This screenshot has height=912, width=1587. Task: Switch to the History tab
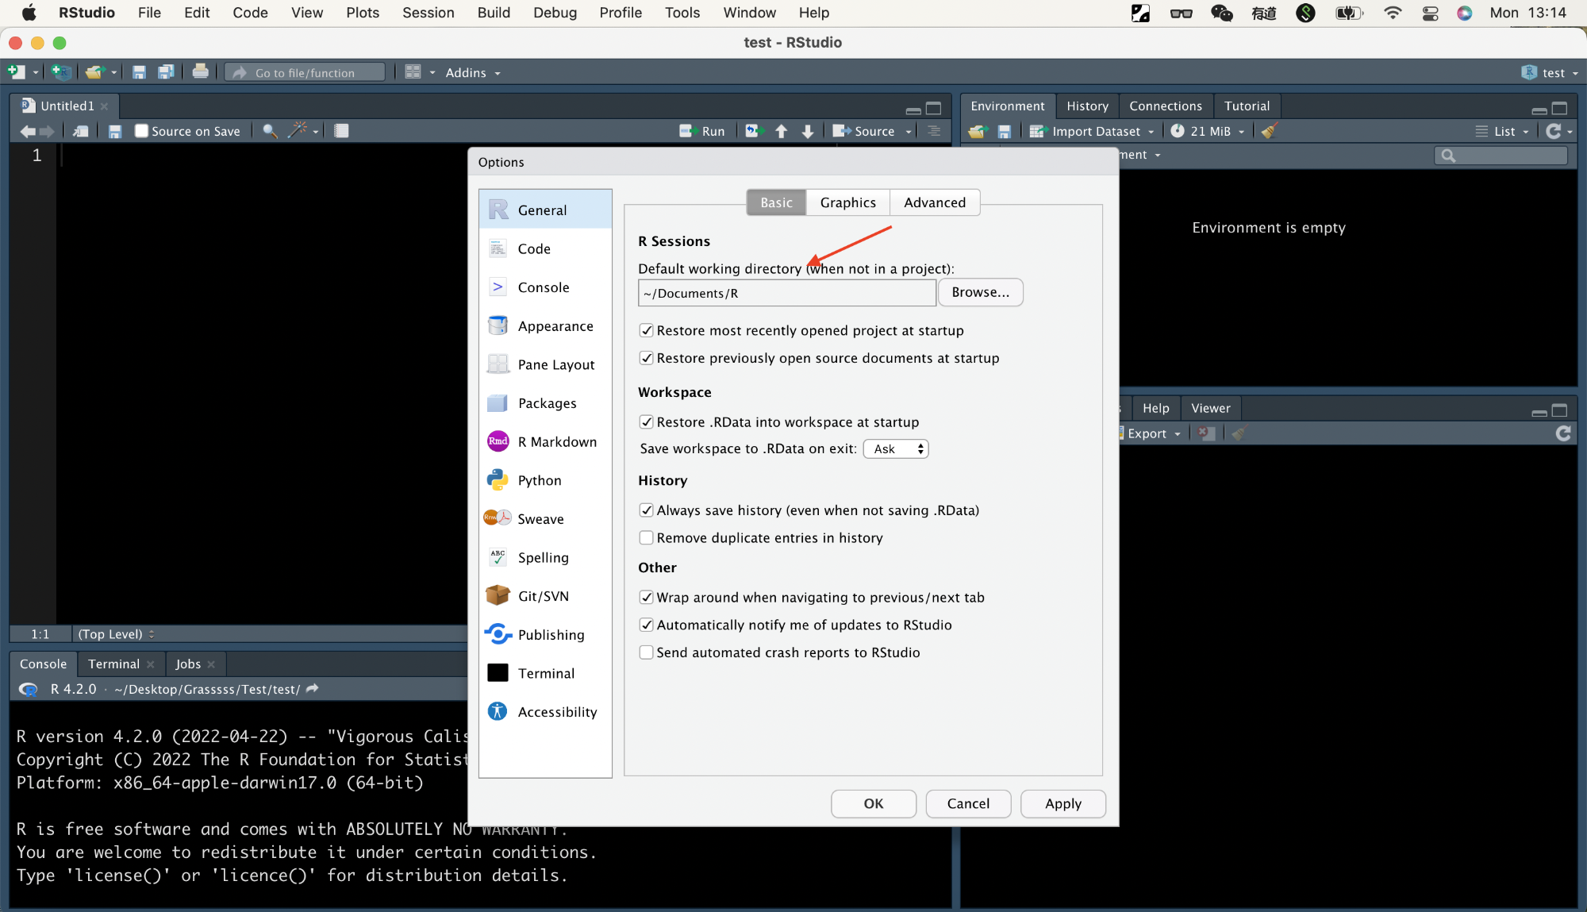(x=1087, y=106)
